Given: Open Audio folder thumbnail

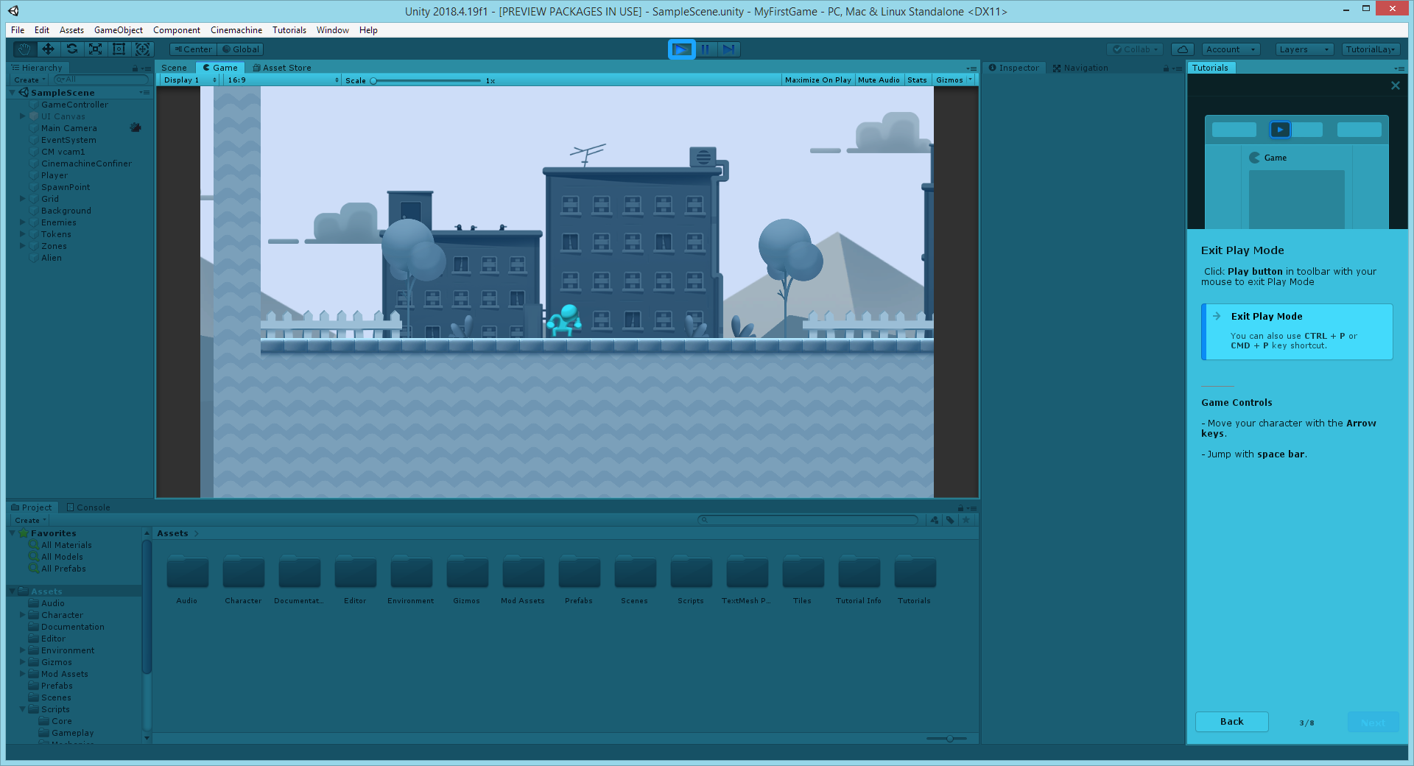Looking at the screenshot, I should coord(187,572).
